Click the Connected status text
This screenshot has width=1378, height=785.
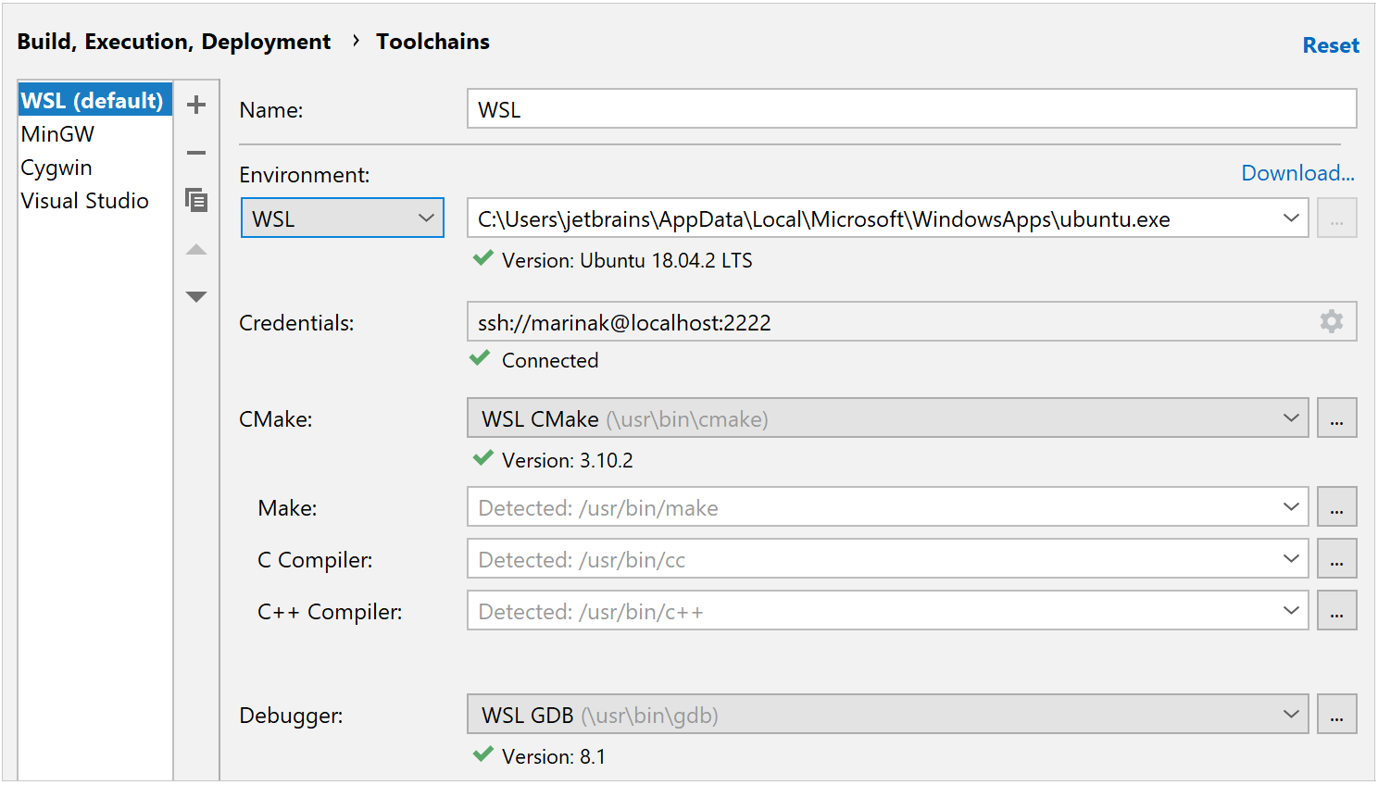(x=550, y=360)
